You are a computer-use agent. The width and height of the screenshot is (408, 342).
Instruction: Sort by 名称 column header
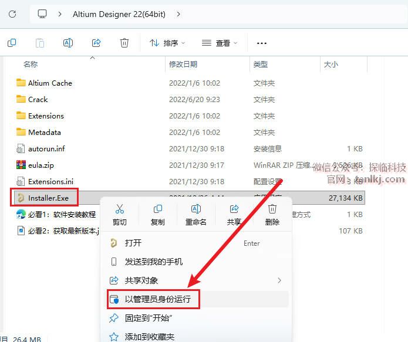[31, 64]
